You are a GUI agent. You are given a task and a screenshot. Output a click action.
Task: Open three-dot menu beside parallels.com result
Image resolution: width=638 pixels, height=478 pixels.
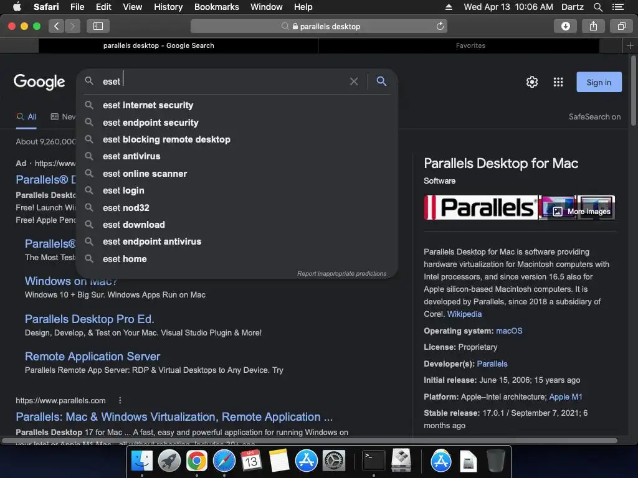tap(120, 400)
